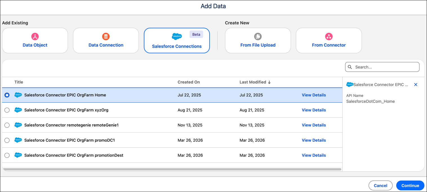Click the horizontal scrollbar under the table
The width and height of the screenshot is (427, 192).
click(x=172, y=169)
